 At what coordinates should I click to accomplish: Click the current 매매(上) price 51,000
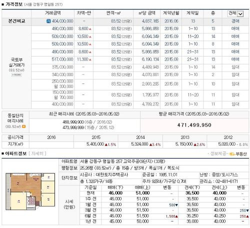[142, 193]
